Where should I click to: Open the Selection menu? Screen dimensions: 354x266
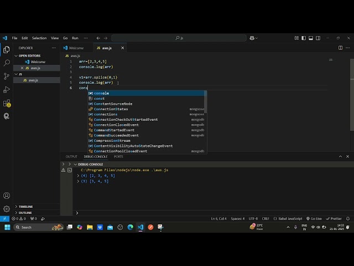click(39, 38)
